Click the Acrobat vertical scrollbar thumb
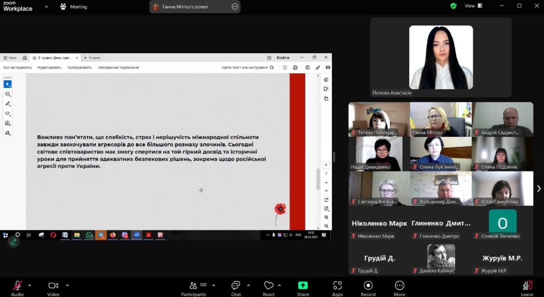Screen dimensions: 544x297 pyautogui.click(x=318, y=179)
